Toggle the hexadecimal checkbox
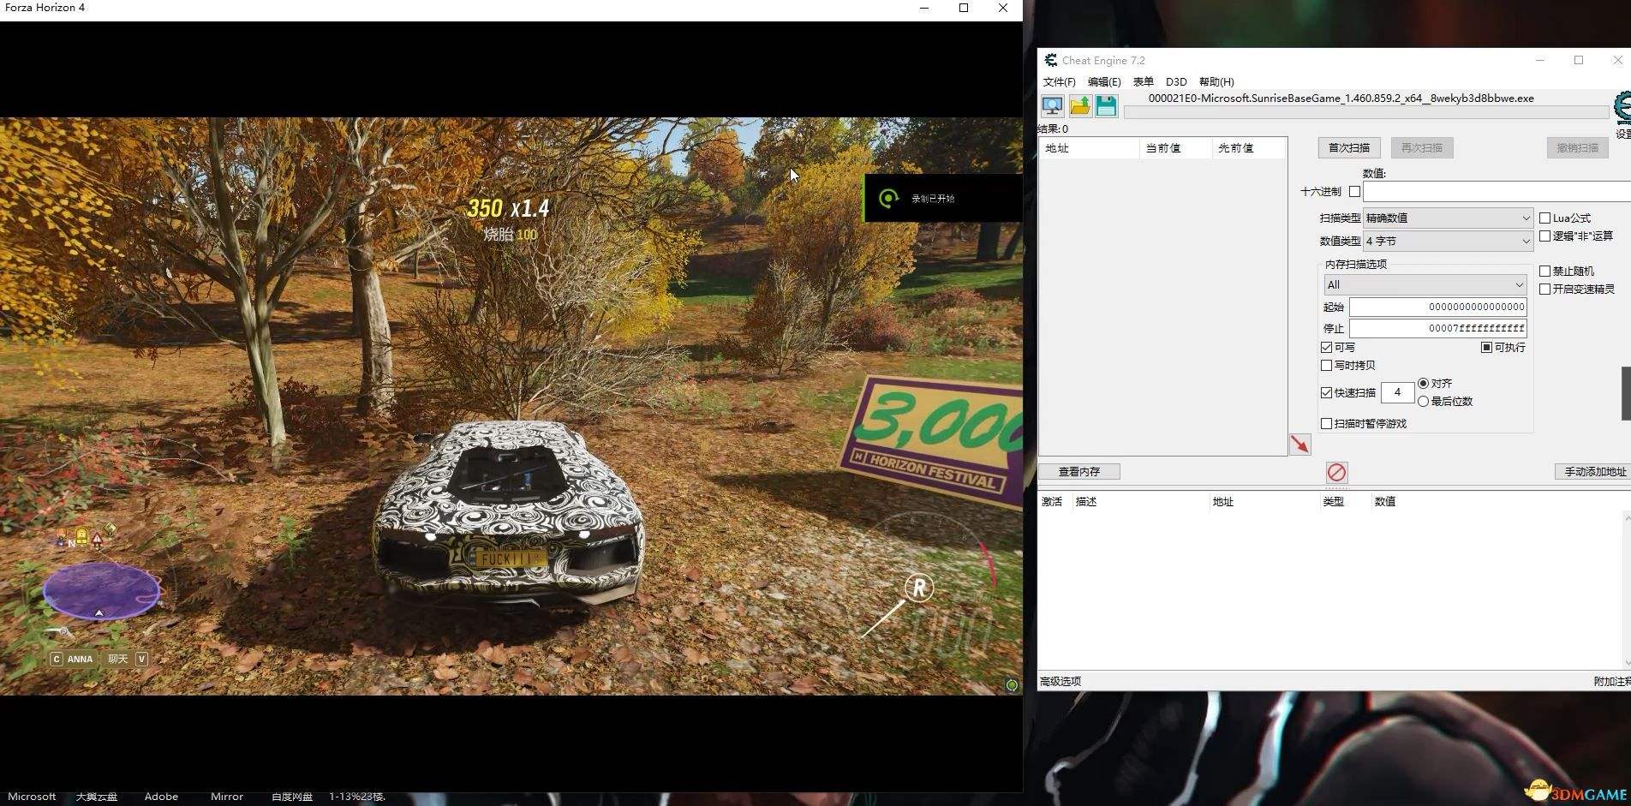1631x806 pixels. coord(1354,192)
